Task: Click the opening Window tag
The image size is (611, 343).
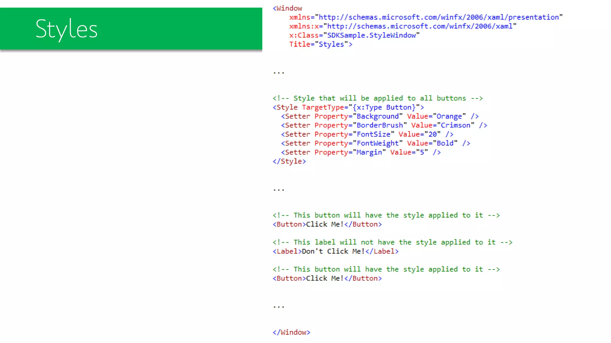Action: click(287, 8)
